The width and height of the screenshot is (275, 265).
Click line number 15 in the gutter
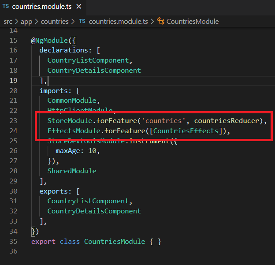pyautogui.click(x=13, y=40)
